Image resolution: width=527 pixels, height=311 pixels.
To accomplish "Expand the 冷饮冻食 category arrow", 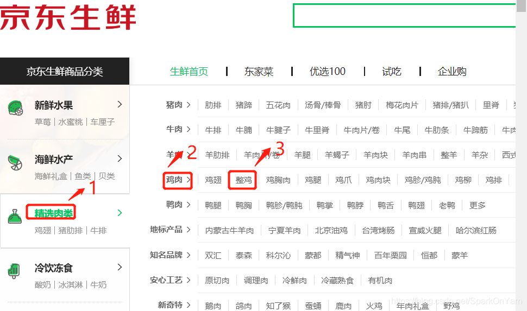I will point(120,267).
